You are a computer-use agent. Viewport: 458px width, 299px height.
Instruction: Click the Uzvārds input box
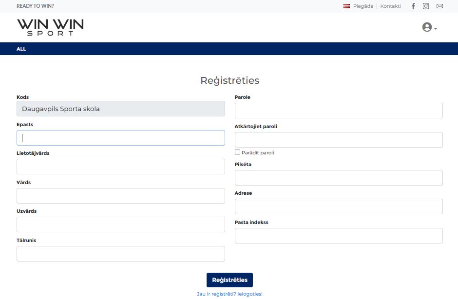pos(121,224)
